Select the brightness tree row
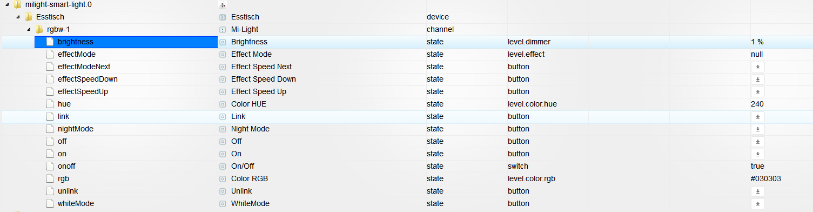Screen dimensions: 813x212 (126, 42)
